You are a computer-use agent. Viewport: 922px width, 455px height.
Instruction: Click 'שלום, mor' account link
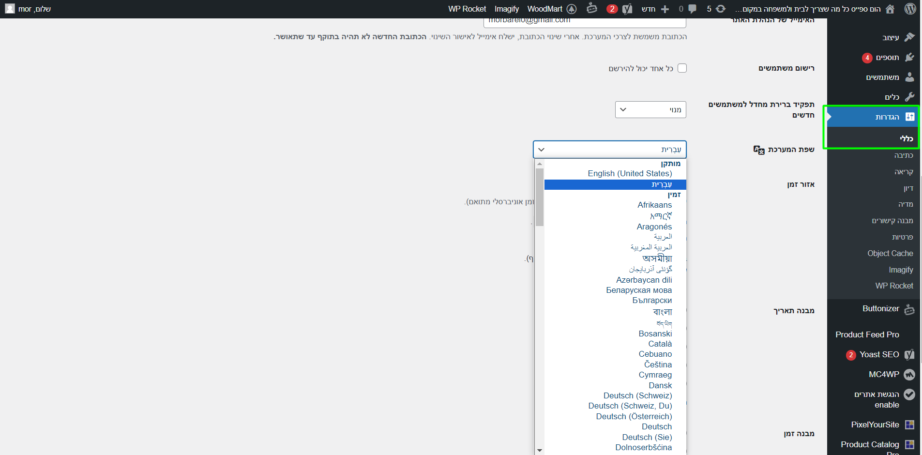coord(34,9)
